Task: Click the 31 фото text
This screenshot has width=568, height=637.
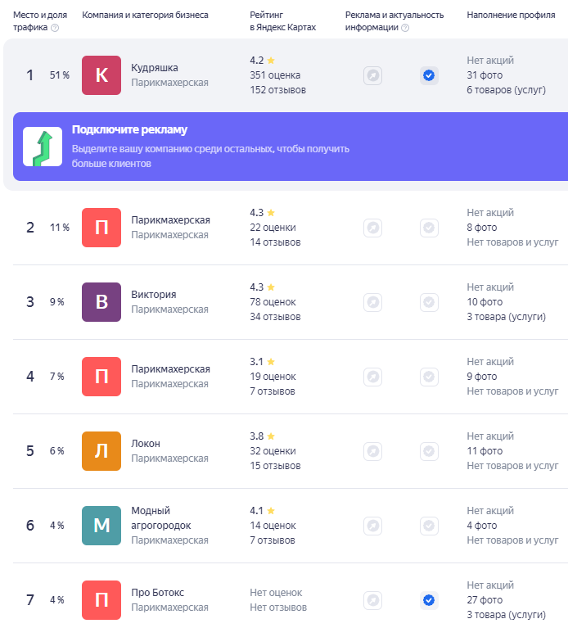Action: click(485, 75)
